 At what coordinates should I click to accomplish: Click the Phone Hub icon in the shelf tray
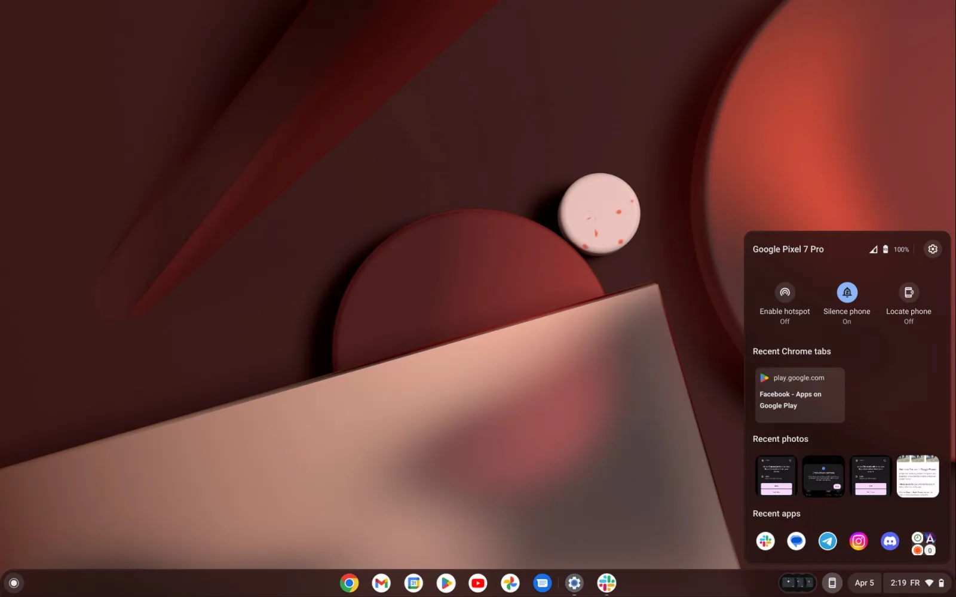pos(832,583)
